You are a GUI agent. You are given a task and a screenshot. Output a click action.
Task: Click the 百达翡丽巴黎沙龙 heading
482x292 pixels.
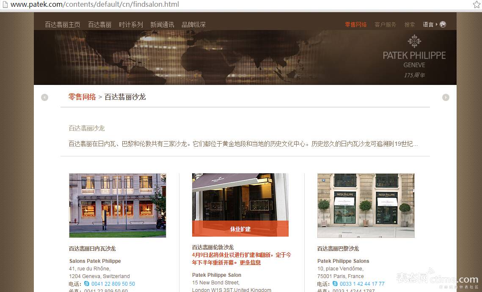338,249
